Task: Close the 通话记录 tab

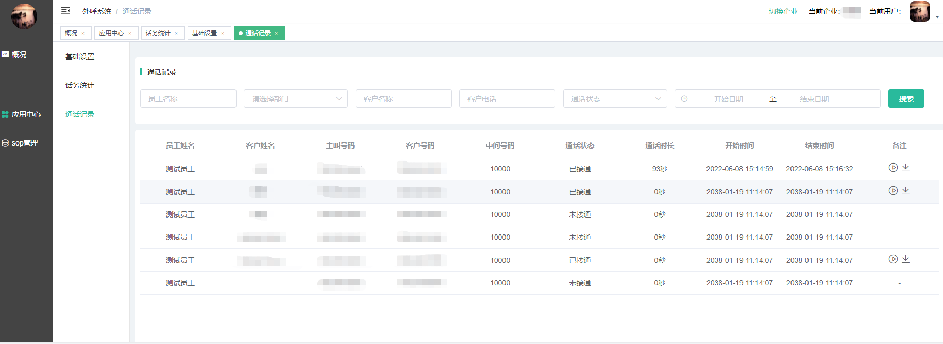Action: (x=276, y=33)
